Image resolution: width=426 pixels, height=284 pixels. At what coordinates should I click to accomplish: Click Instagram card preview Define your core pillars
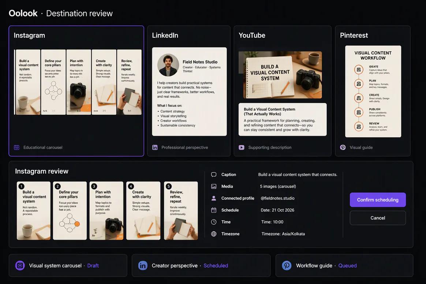tap(53, 82)
